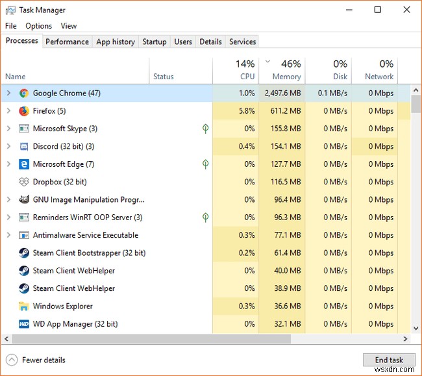The height and width of the screenshot is (376, 422).
Task: Switch to the Details tab
Action: click(210, 42)
